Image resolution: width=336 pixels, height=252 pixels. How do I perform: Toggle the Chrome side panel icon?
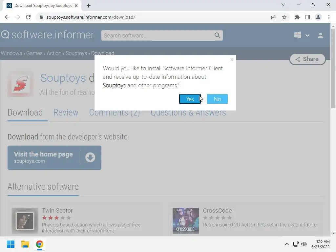[x=308, y=17]
